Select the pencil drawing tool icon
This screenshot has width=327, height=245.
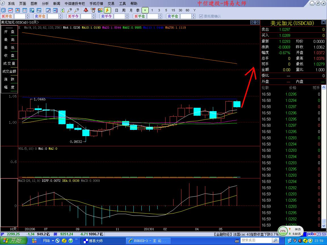tap(48, 10)
